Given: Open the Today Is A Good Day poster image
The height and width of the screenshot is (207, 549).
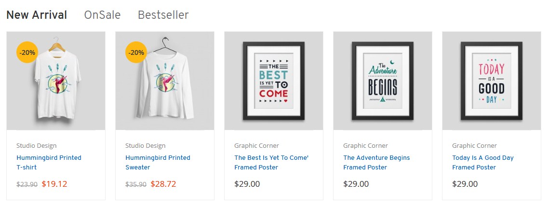Looking at the screenshot, I should (x=492, y=81).
